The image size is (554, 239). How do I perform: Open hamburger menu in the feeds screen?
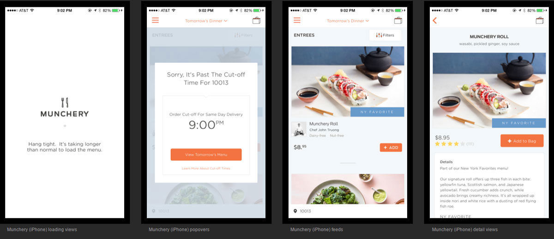pos(297,20)
